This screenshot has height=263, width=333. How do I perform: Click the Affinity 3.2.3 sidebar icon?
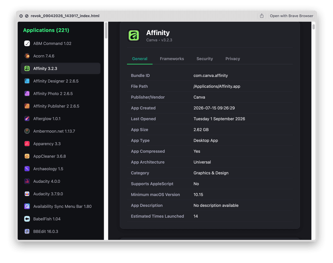point(27,68)
